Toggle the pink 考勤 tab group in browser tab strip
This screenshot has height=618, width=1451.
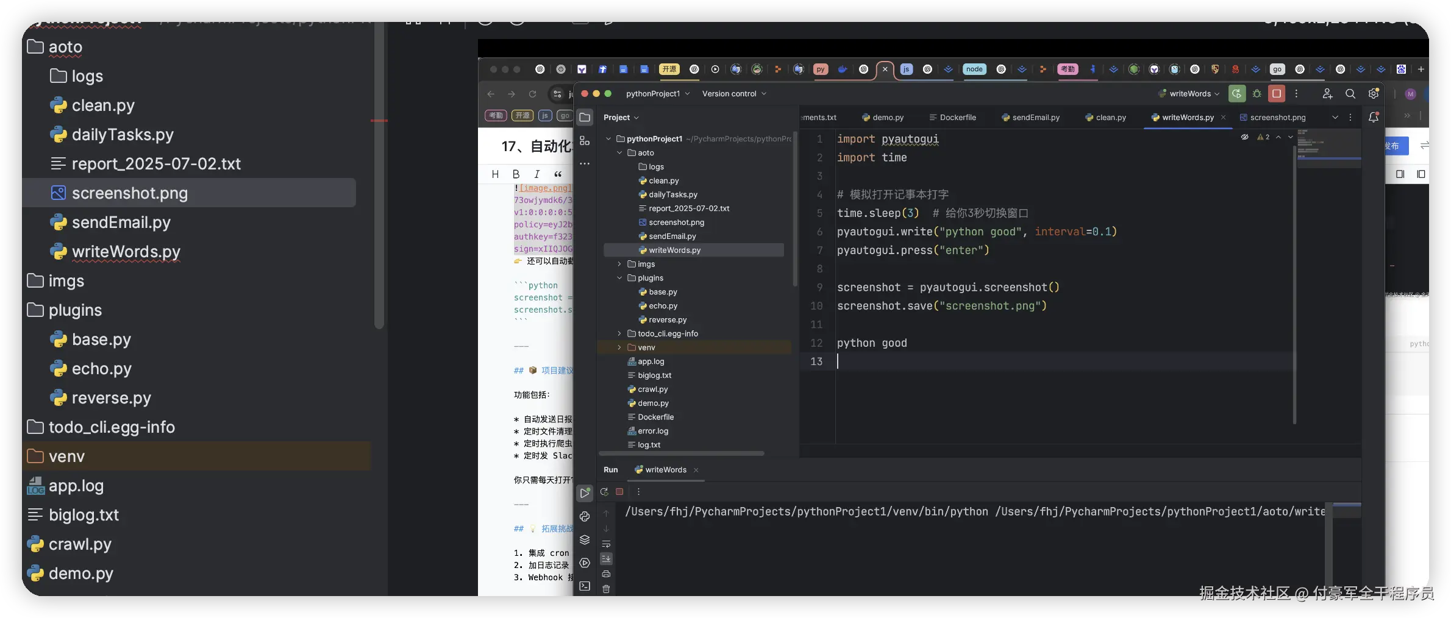[x=1068, y=69]
